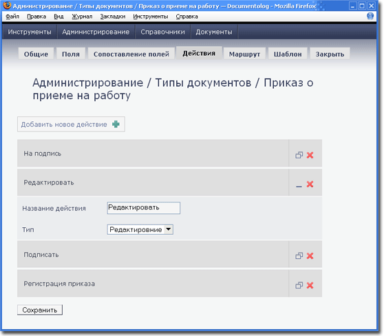Expand the На подпись action row
The height and width of the screenshot is (336, 384).
point(299,155)
